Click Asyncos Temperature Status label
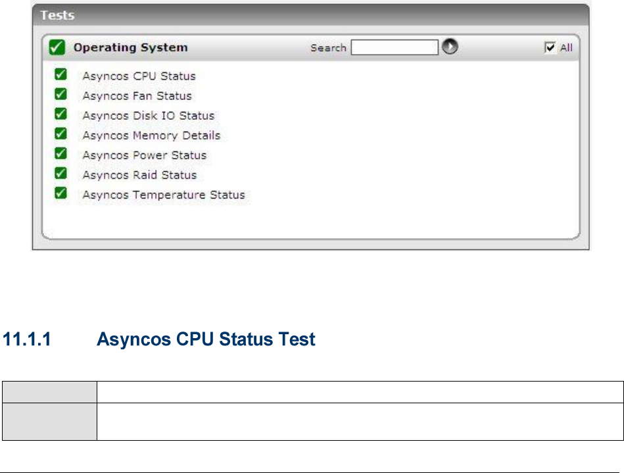This screenshot has height=473, width=624. point(163,195)
